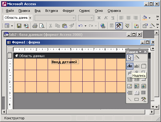Open the View button dropdown arrow
The image size is (161, 122).
point(12,26)
